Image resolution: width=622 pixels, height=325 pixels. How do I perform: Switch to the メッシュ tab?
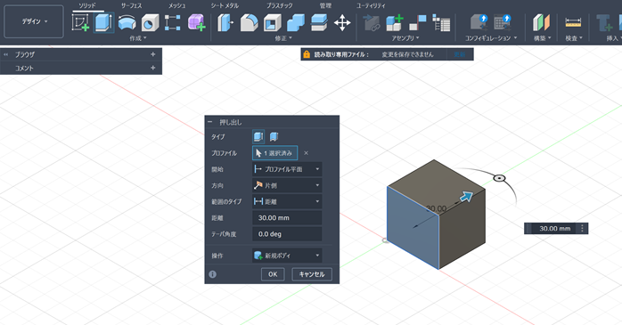tap(176, 5)
